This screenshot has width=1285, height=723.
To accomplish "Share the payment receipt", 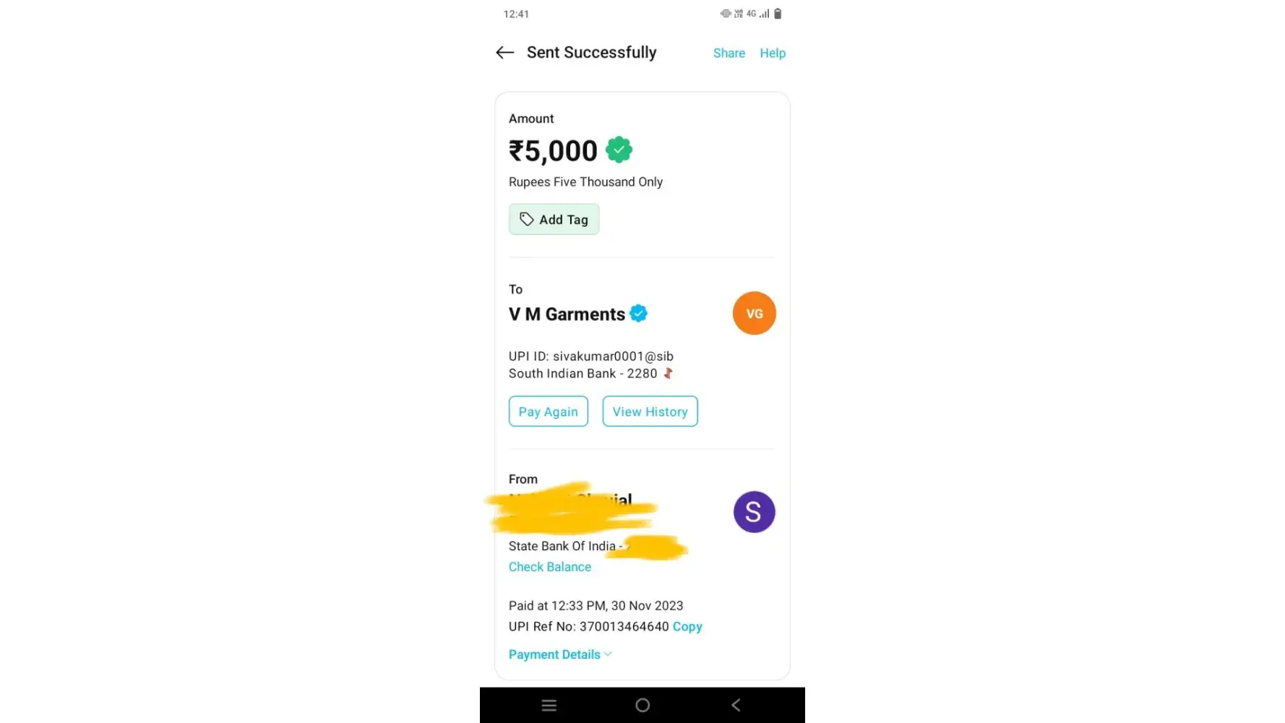I will click(x=729, y=53).
